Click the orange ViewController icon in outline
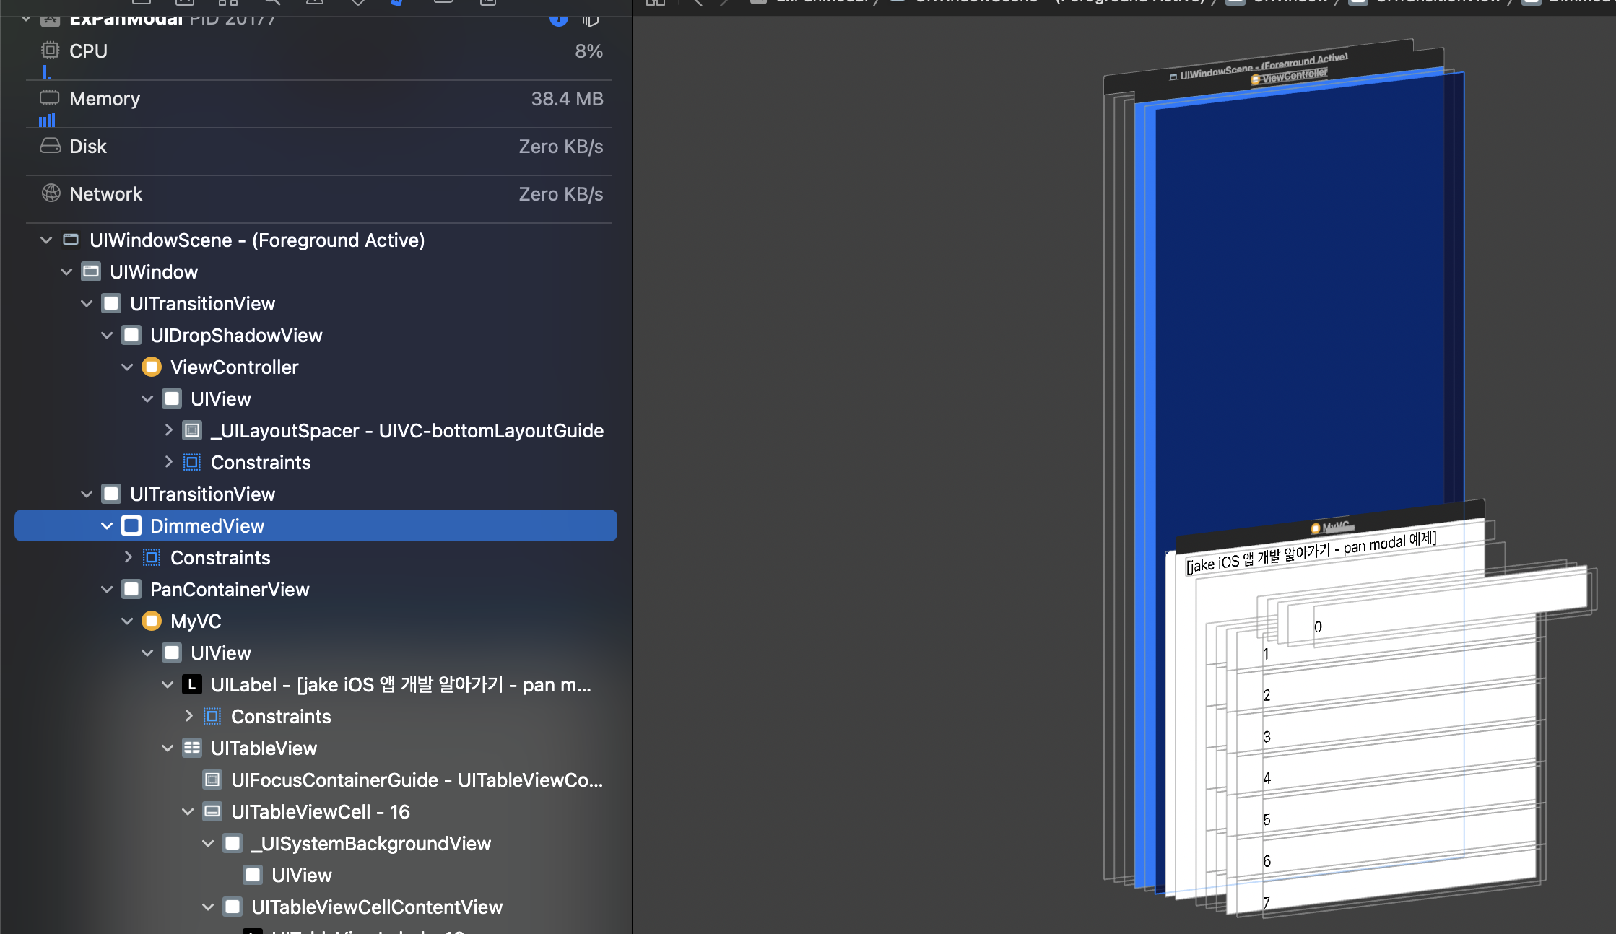The height and width of the screenshot is (934, 1616). click(152, 367)
